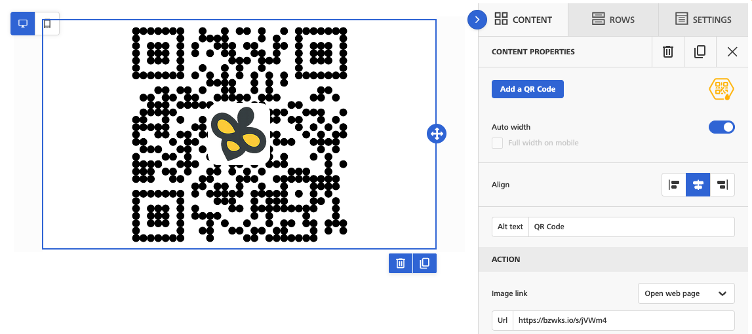Disable the Auto width toggle

tap(721, 127)
